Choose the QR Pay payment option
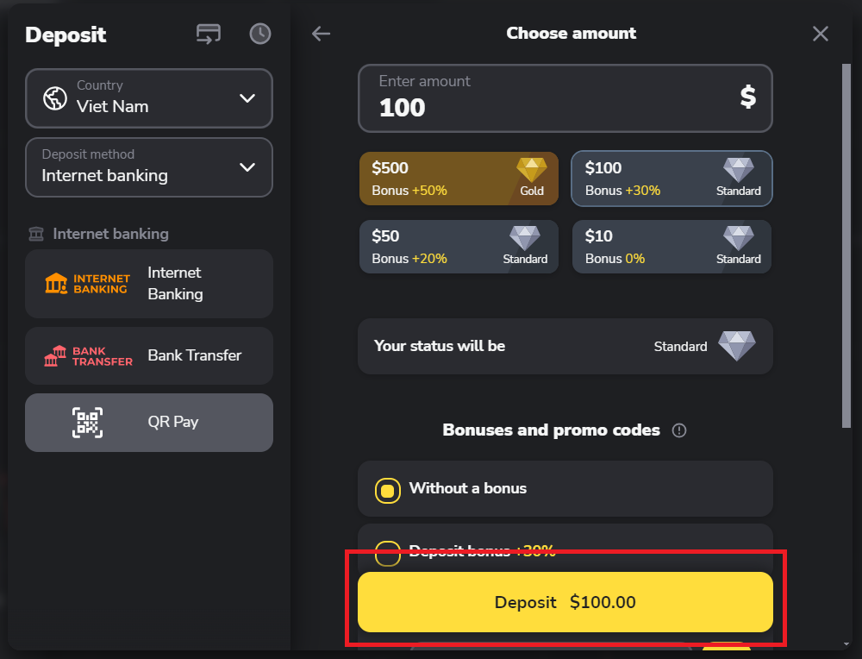The image size is (862, 659). coord(172,423)
